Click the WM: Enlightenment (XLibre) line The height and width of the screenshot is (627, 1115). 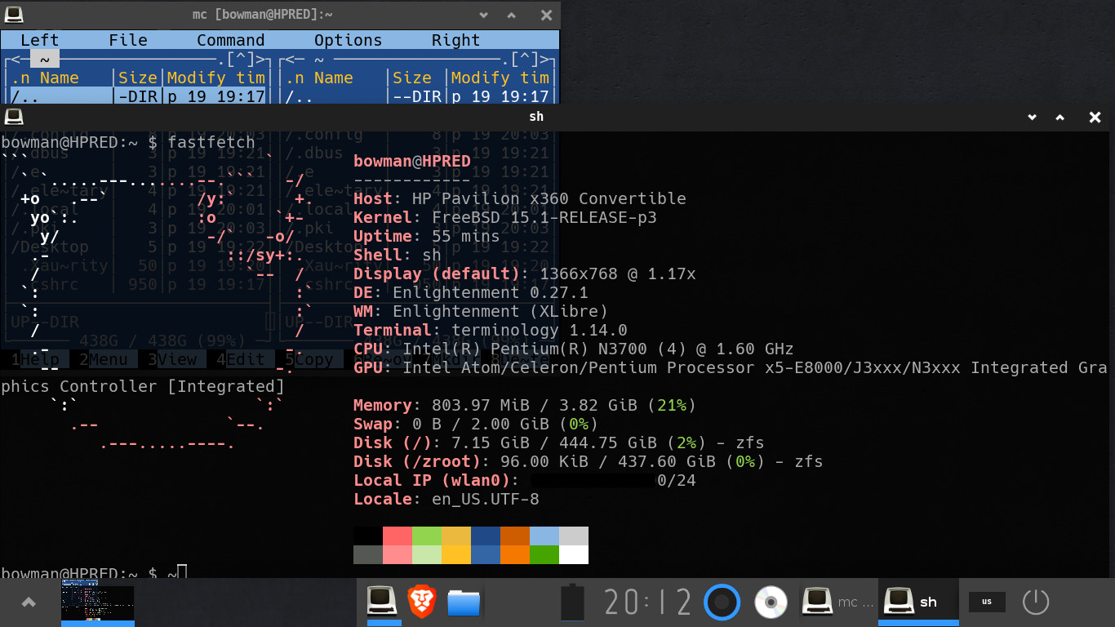(x=481, y=311)
